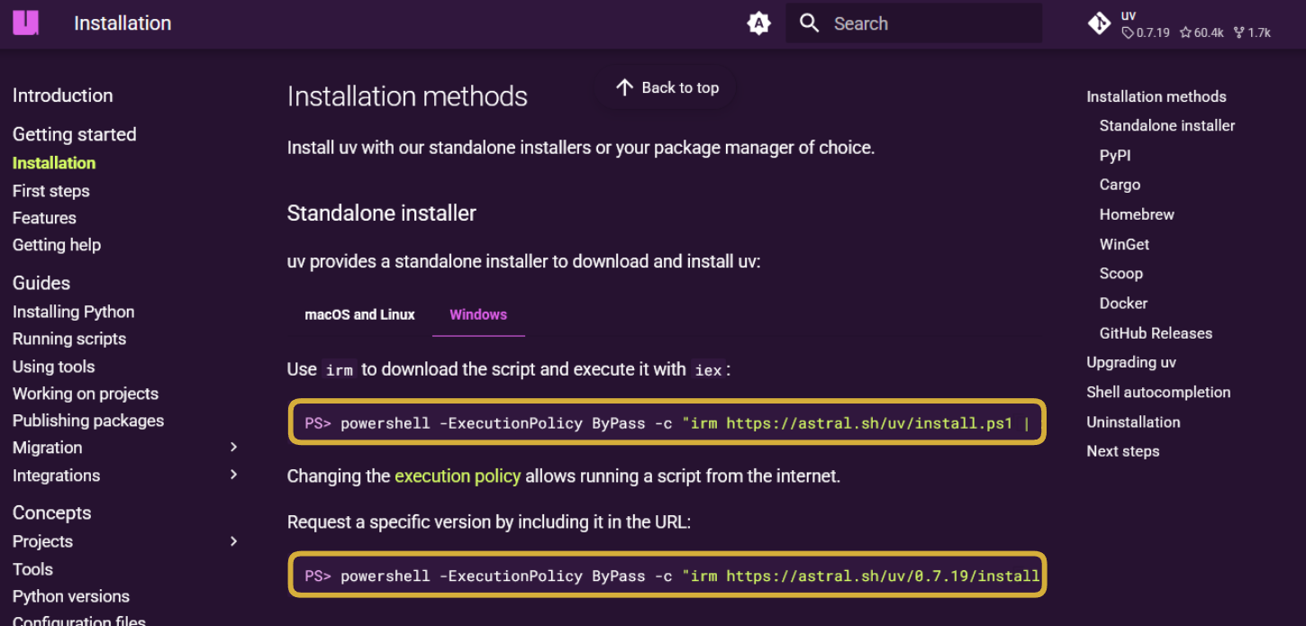Jump to Standalone installer in table of contents
This screenshot has width=1306, height=626.
(x=1167, y=126)
